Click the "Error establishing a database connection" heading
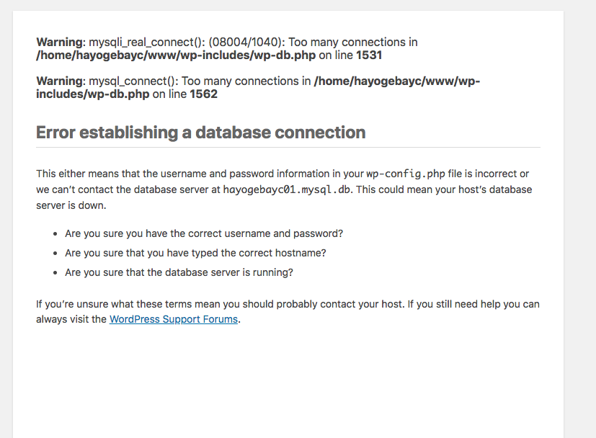596x438 pixels. click(x=200, y=133)
